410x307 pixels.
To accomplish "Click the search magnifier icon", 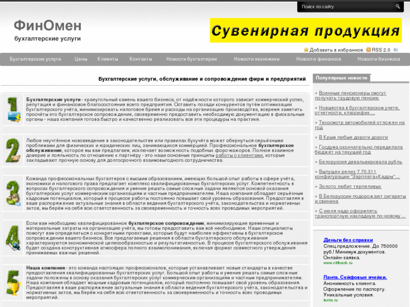I will coord(398,7).
